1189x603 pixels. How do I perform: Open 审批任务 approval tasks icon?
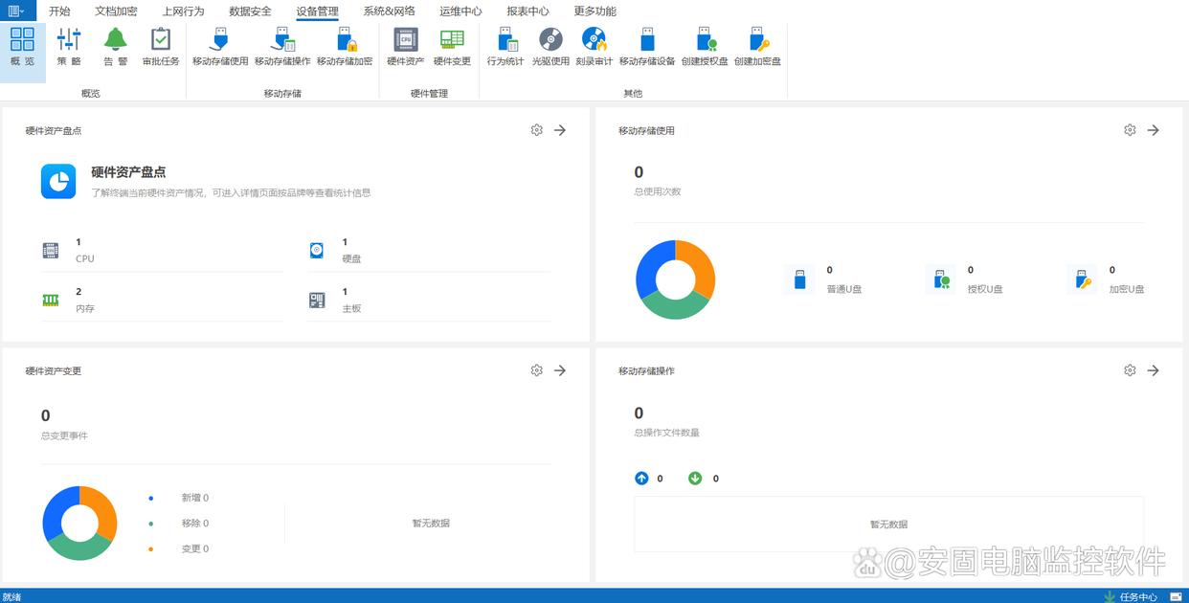161,45
